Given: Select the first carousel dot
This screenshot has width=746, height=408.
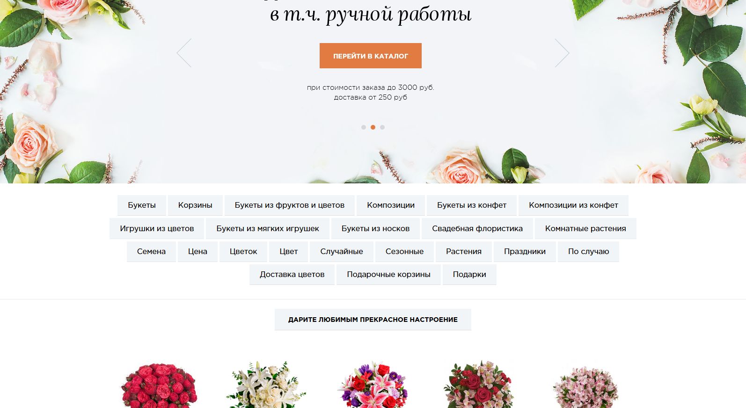Looking at the screenshot, I should [364, 127].
